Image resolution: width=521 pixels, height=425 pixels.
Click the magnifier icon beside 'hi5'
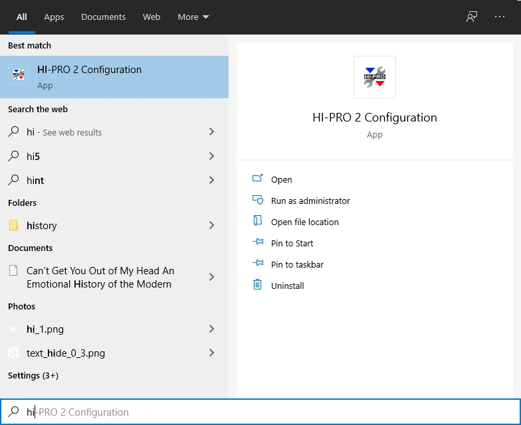click(13, 155)
